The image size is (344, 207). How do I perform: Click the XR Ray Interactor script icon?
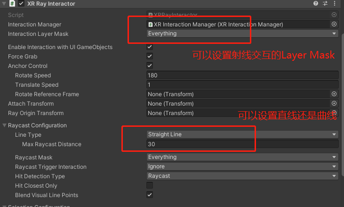(x=12, y=3)
